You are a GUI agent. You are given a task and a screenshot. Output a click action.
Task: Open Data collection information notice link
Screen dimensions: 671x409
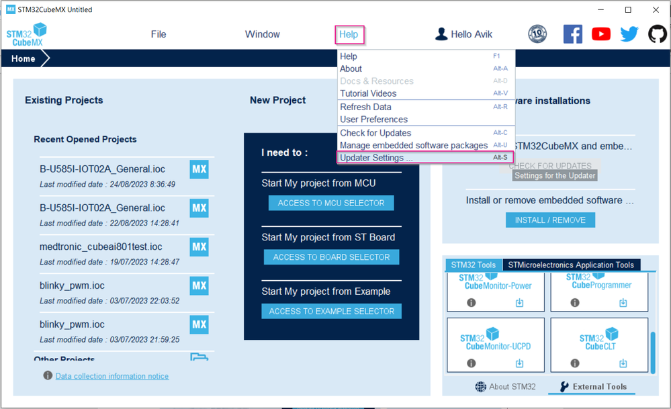click(x=111, y=376)
